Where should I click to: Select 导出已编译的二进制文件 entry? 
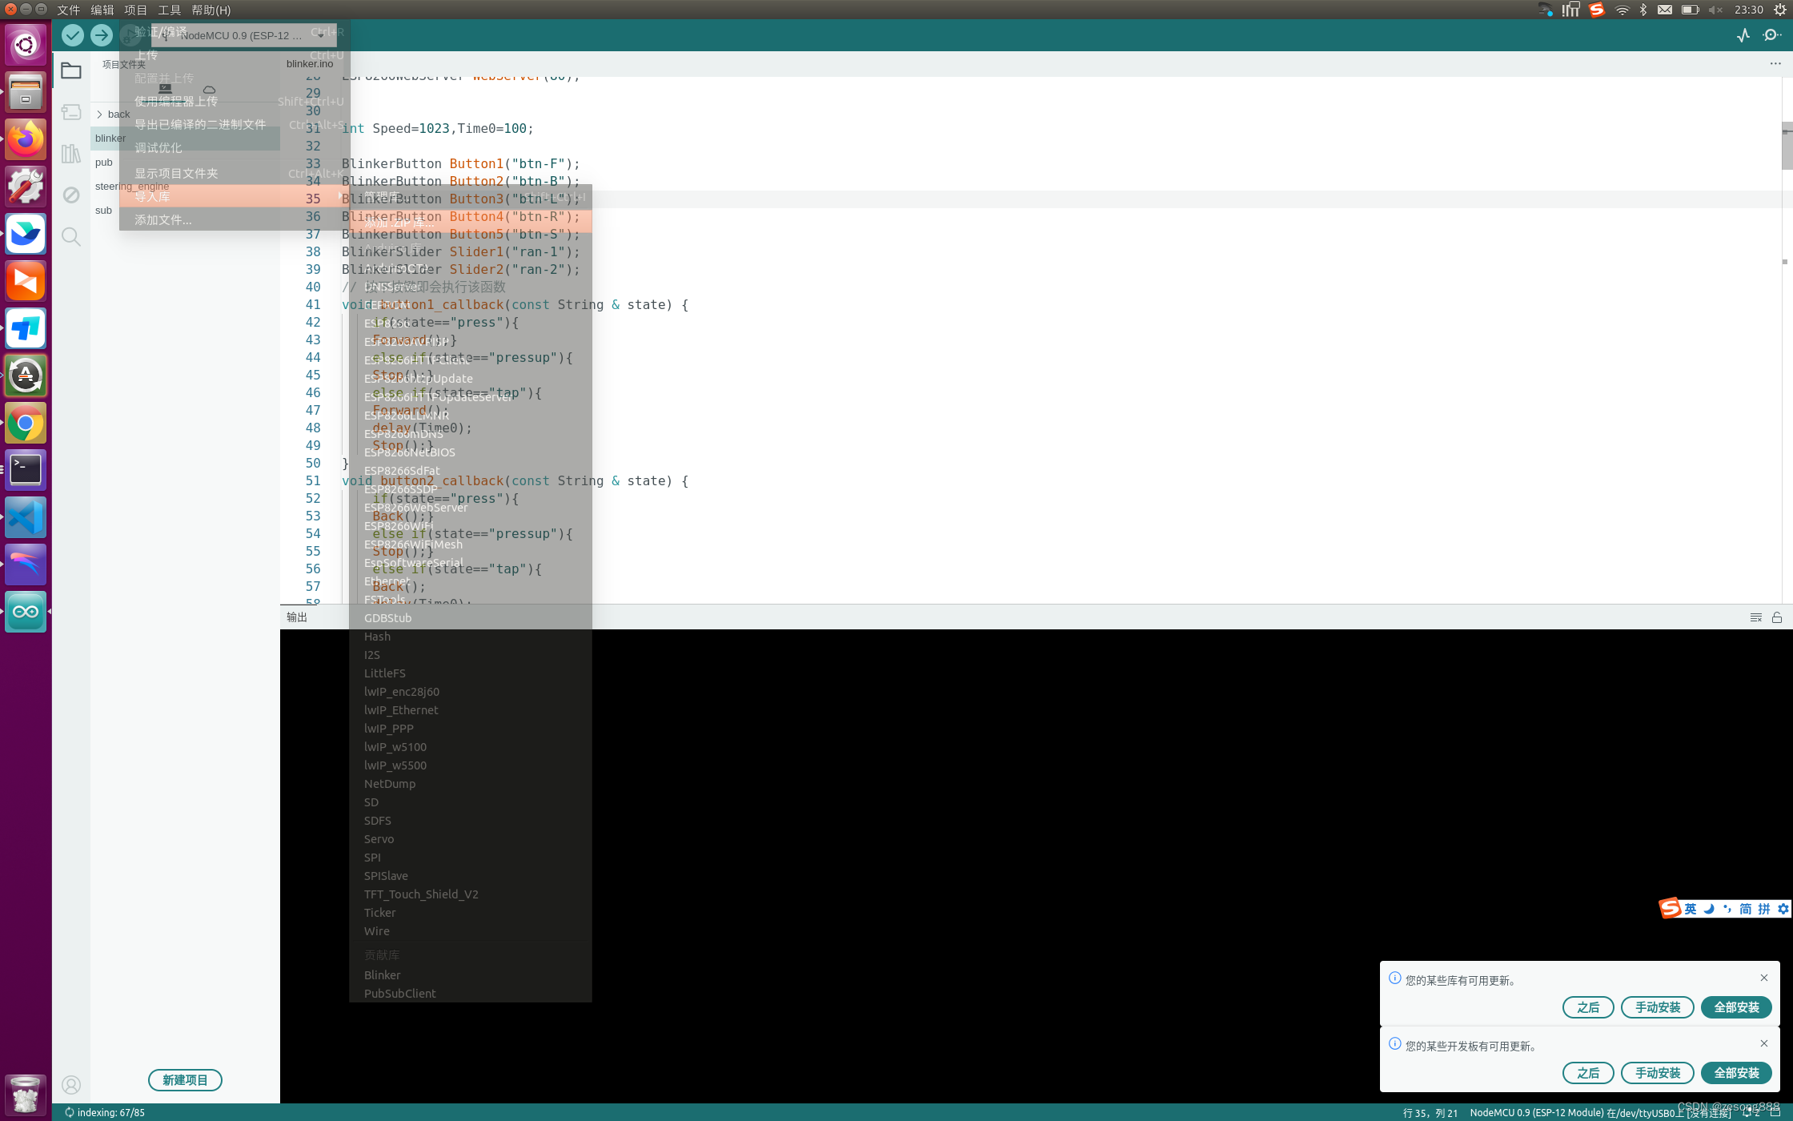[x=235, y=124]
